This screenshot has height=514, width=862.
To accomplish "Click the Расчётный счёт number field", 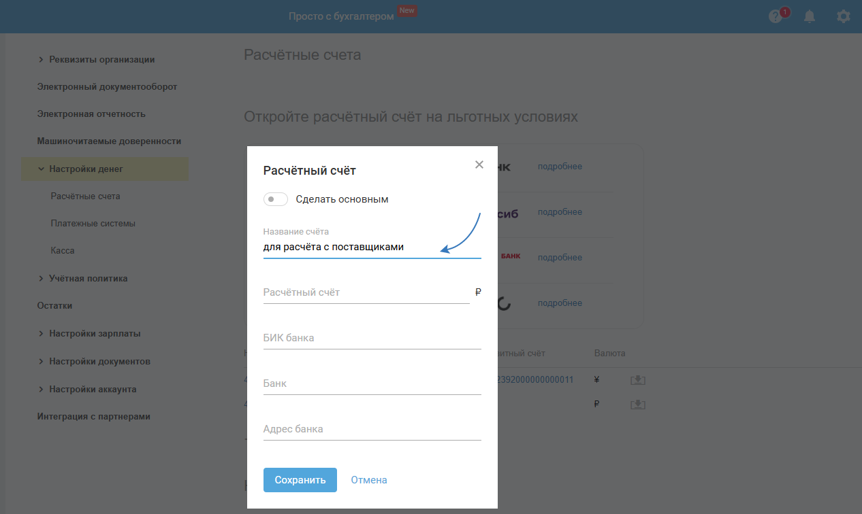I will 366,293.
